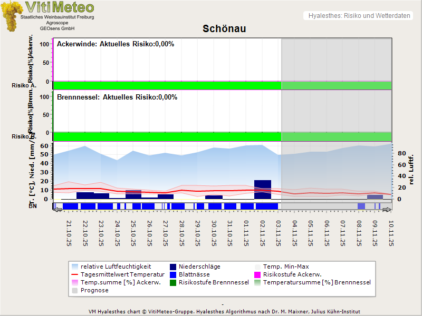Click the right arrow at timeline end
The width and height of the screenshot is (422, 316).
click(x=387, y=210)
